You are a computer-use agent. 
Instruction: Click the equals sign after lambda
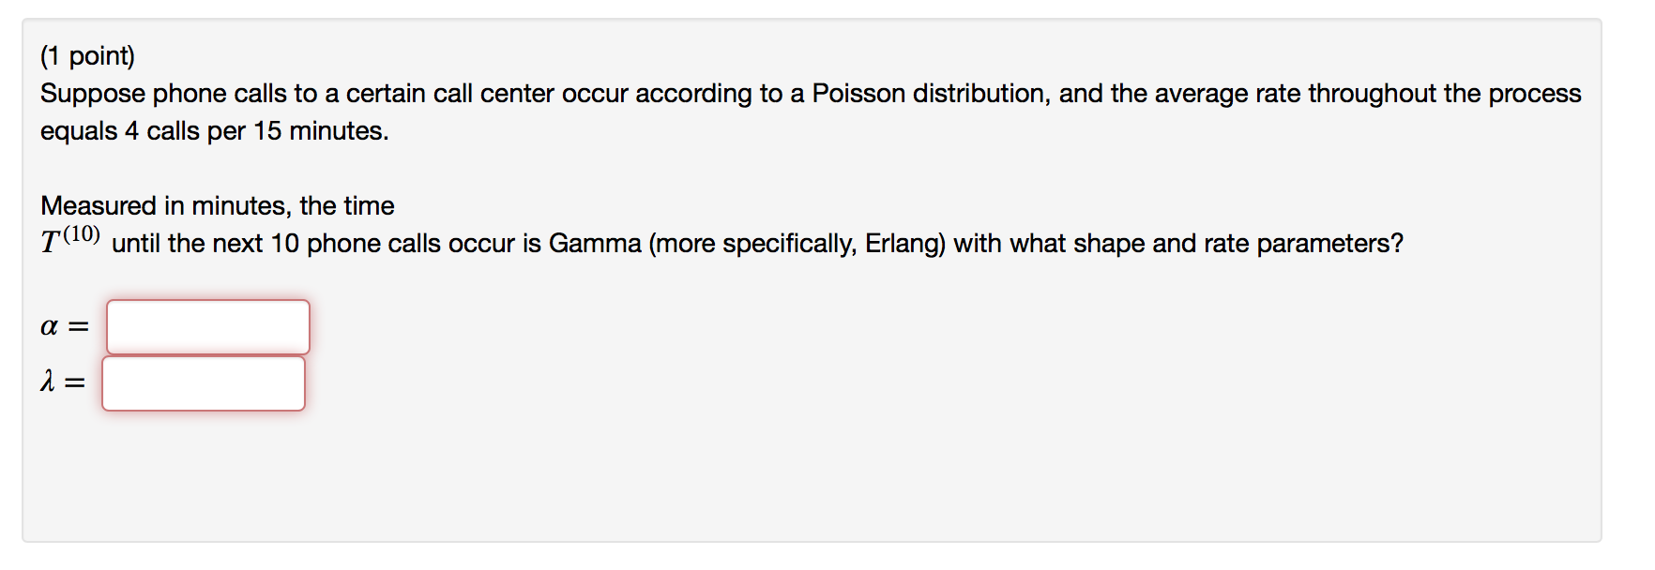pyautogui.click(x=74, y=382)
